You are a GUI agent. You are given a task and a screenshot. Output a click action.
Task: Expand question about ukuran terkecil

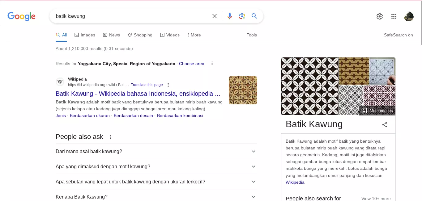coord(156,182)
